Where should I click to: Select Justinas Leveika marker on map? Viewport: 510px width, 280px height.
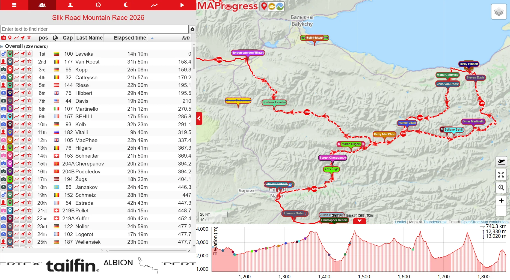tap(274, 103)
